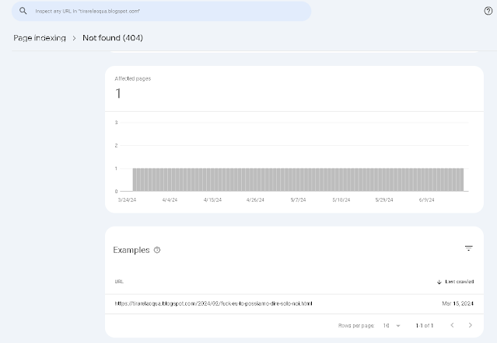Screen dimensions: 497x343
Task: Open the Rows per page dropdown
Action: 391,324
